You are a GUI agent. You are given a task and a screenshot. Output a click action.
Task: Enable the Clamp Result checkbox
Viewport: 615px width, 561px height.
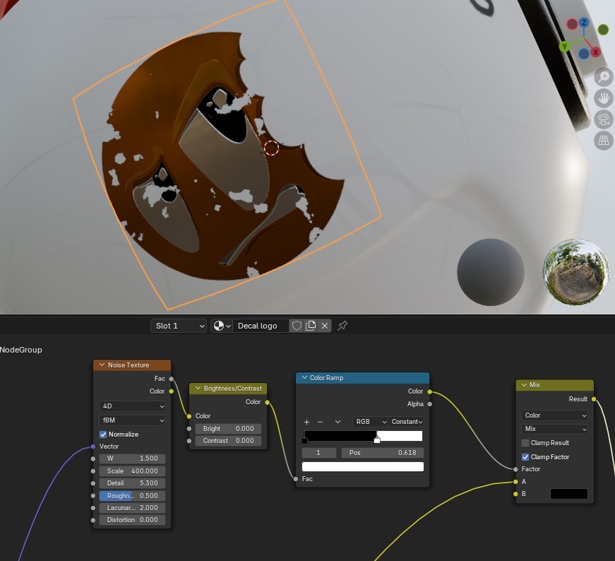(x=525, y=443)
